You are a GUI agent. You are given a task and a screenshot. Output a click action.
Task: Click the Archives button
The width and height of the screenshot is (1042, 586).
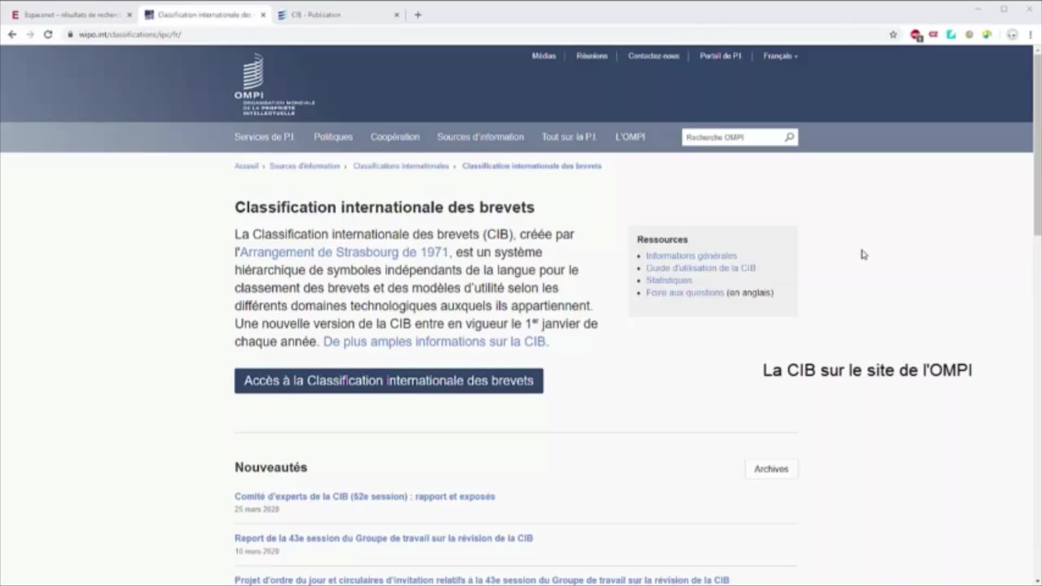pyautogui.click(x=771, y=469)
